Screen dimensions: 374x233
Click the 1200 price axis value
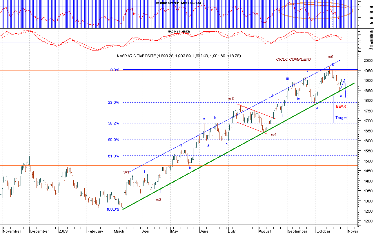point(369,221)
